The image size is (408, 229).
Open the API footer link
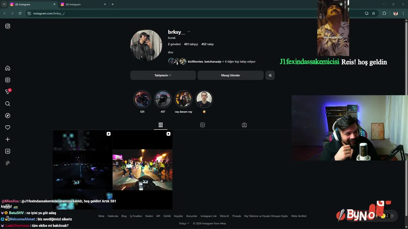pos(158,216)
